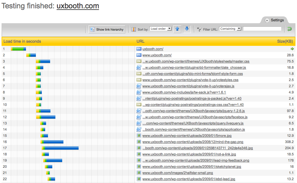
Task: Click the script icon for application.js
Action: [x=139, y=129]
